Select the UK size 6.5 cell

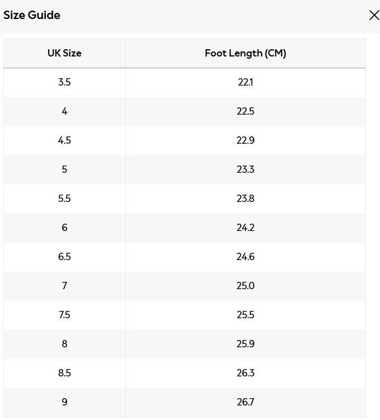pos(64,257)
